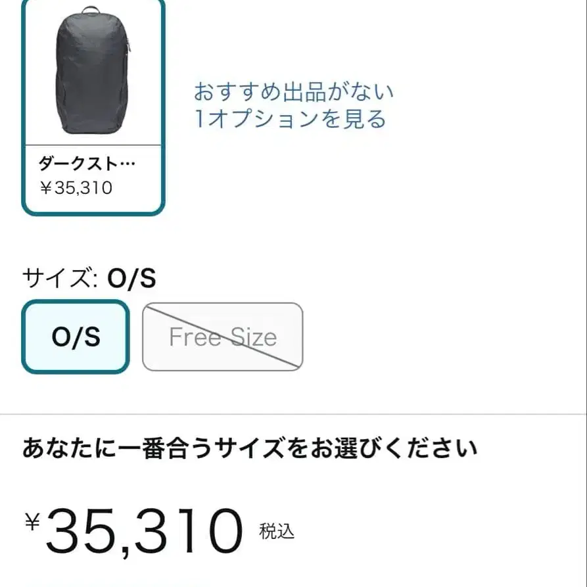Image resolution: width=587 pixels, height=587 pixels.
Task: Open the 1オプションを見る link
Action: pos(290,119)
